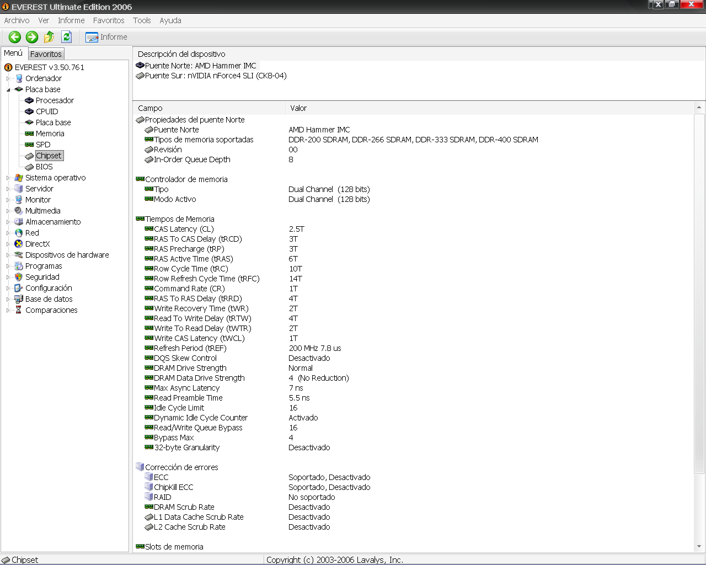The width and height of the screenshot is (706, 565).
Task: Select the nested Placa base subitem
Action: [54, 122]
